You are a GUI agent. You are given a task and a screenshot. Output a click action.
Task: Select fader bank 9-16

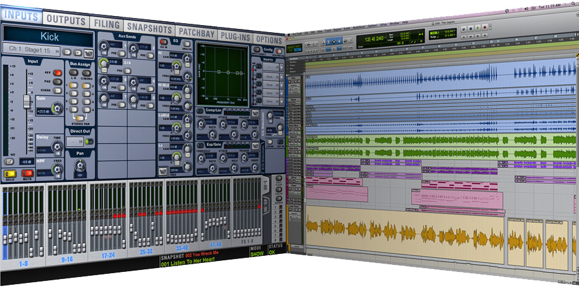[x=66, y=262]
